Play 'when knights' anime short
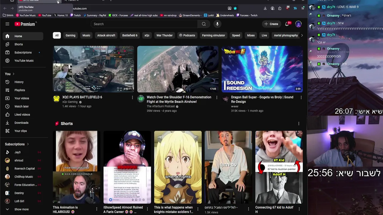Screen dimensions: 383x215 (178, 167)
